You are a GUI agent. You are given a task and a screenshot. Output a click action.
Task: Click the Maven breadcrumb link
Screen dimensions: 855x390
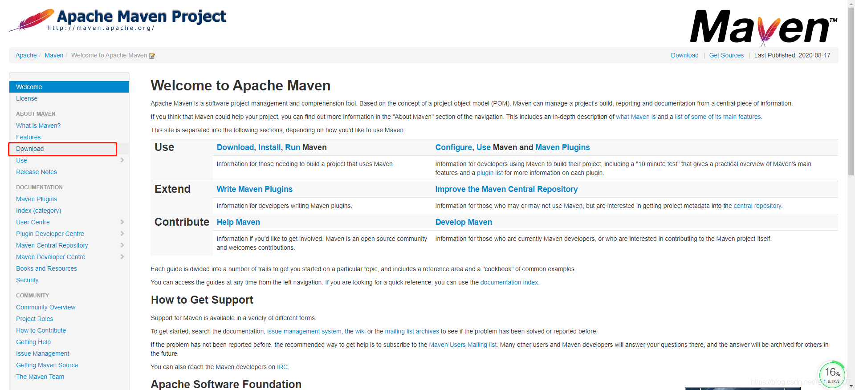[x=54, y=55]
